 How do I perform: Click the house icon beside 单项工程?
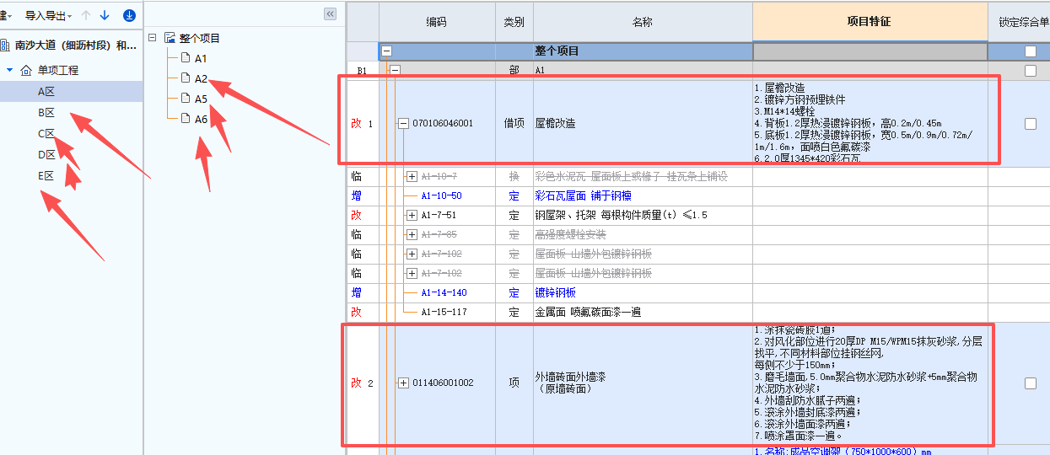(25, 70)
